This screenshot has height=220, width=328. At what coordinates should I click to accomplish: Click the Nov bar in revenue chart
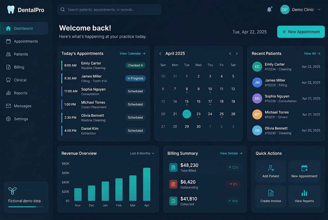[78, 194]
